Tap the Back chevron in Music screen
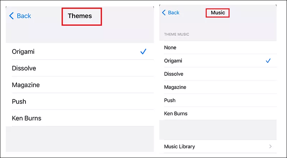Screen dimensions: 287x158 click(164, 13)
